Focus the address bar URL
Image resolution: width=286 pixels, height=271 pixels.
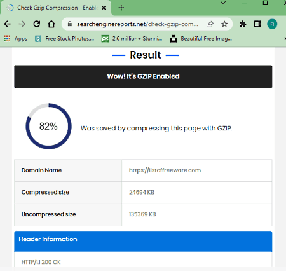click(138, 24)
